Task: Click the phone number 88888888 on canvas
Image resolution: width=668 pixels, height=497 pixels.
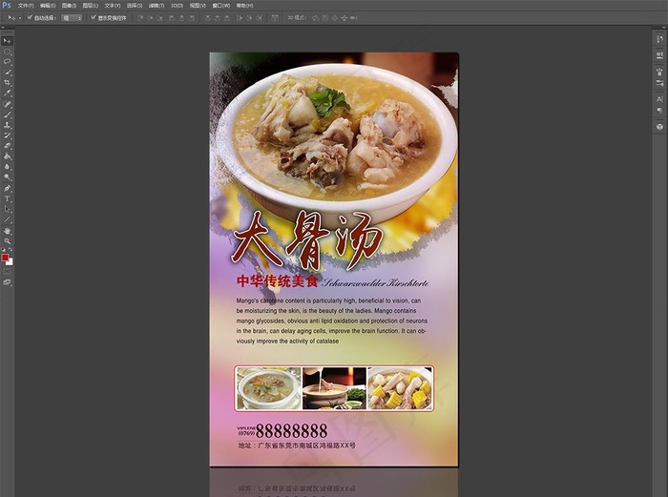Action: pyautogui.click(x=292, y=431)
